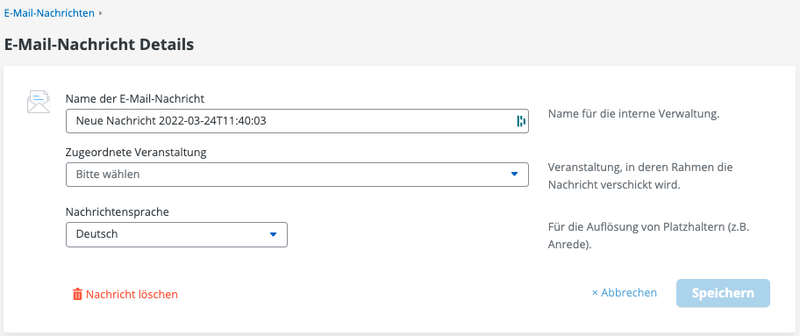The width and height of the screenshot is (800, 336).
Task: Click the envelope icon beside the form
Action: pos(39,101)
